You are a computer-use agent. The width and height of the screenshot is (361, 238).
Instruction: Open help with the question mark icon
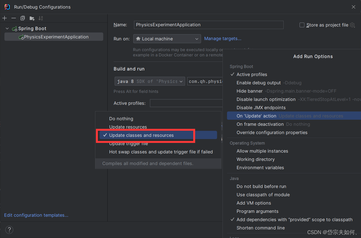pyautogui.click(x=9, y=229)
